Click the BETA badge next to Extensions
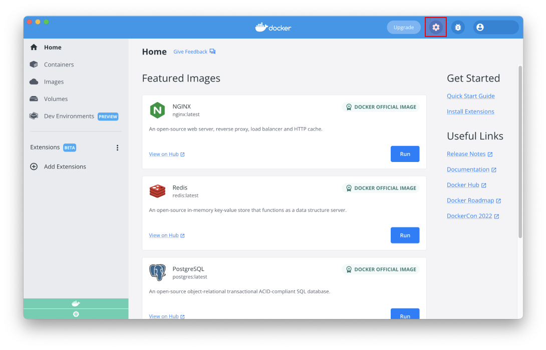 tap(70, 147)
